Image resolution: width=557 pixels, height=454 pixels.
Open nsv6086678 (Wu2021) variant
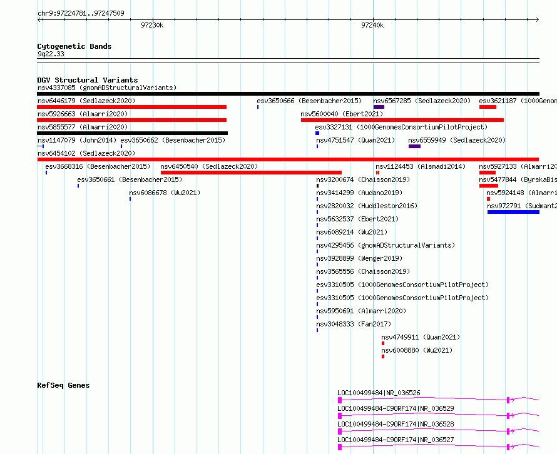165,193
